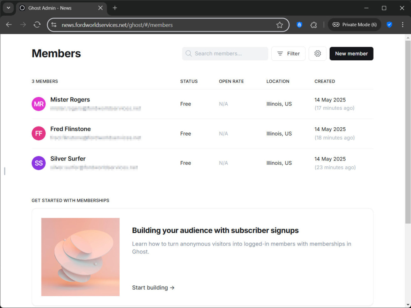Image resolution: width=411 pixels, height=308 pixels.
Task: Go forward in the browser
Action: [23, 25]
